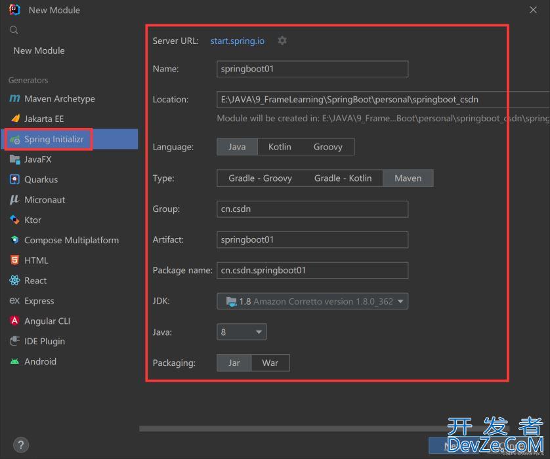The width and height of the screenshot is (550, 459).
Task: Open the start.spring.io link
Action: [238, 41]
